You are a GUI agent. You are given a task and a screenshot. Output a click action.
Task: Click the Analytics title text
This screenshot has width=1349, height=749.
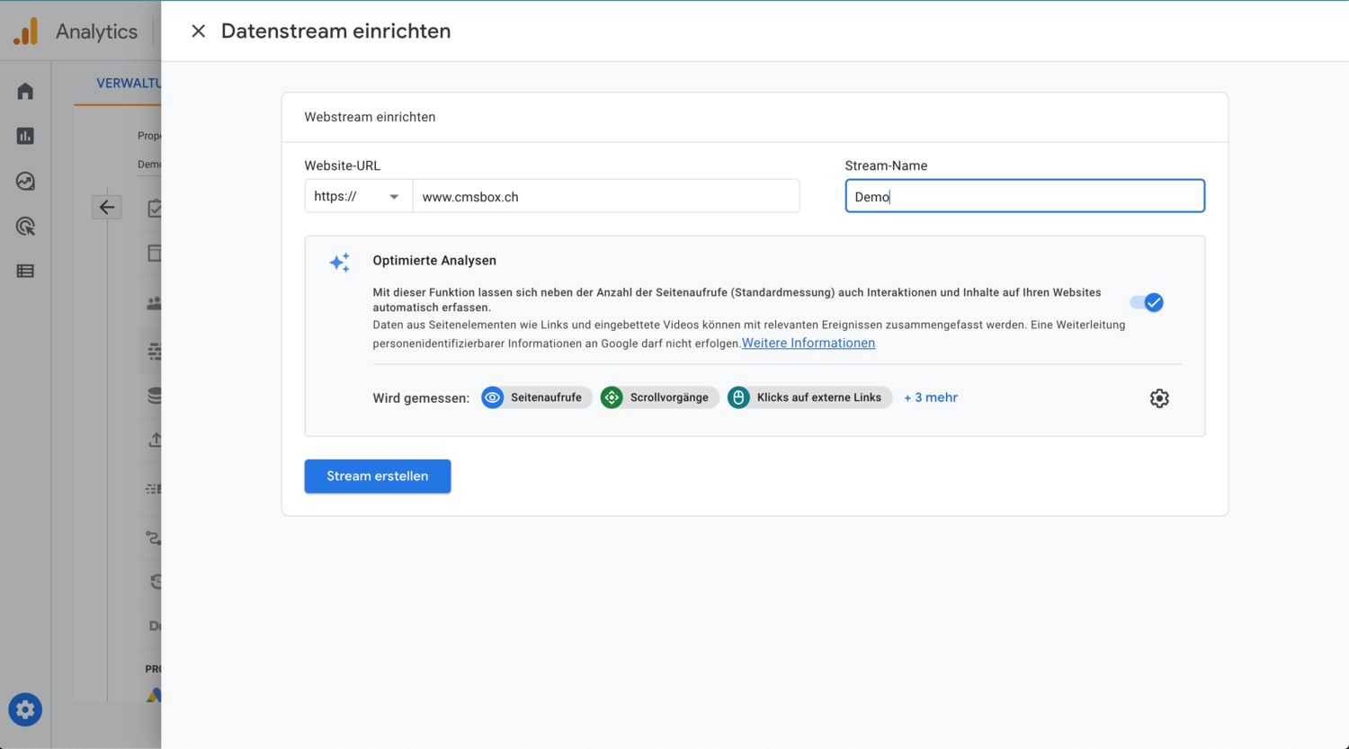pos(96,31)
